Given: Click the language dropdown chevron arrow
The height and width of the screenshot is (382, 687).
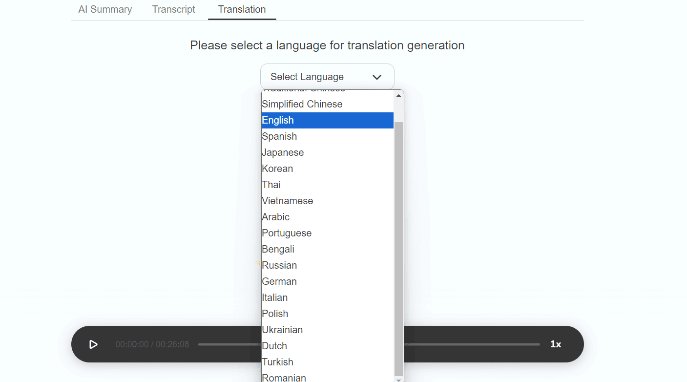Looking at the screenshot, I should (x=376, y=77).
